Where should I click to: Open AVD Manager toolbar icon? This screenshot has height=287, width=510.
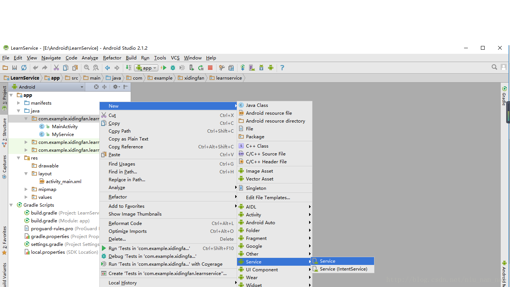[252, 68]
